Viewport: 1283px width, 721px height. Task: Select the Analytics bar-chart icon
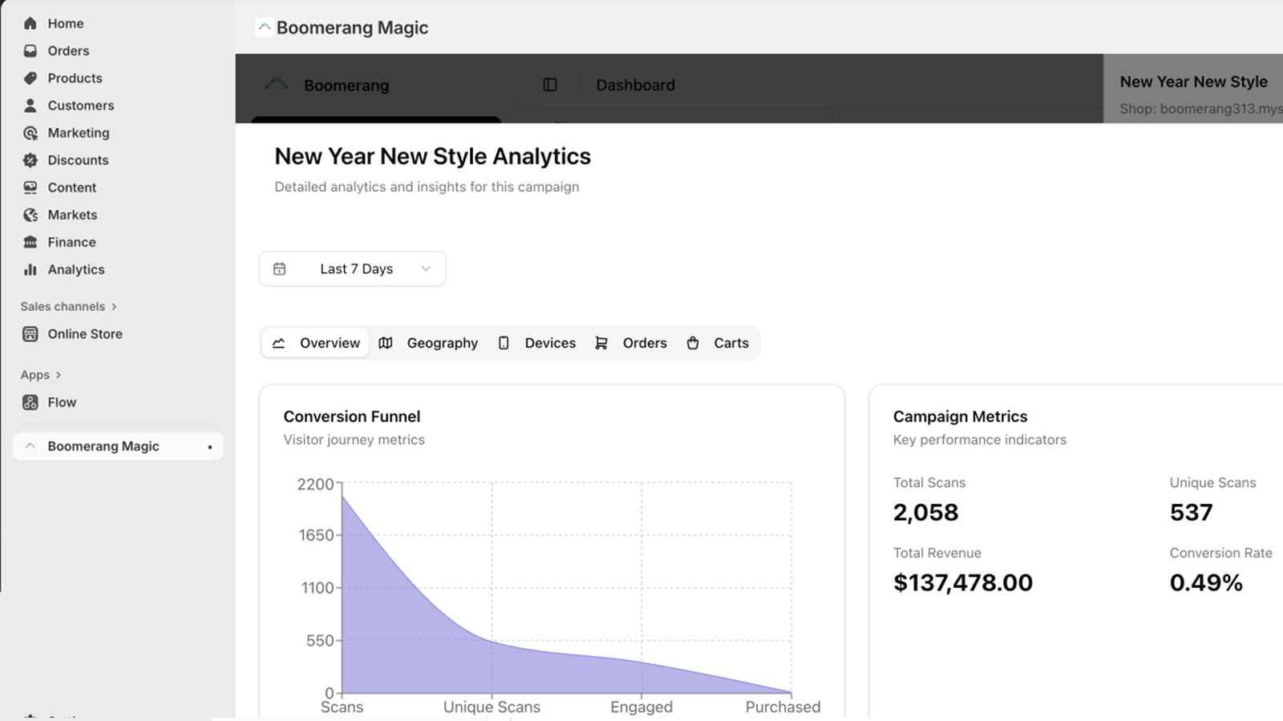[30, 269]
